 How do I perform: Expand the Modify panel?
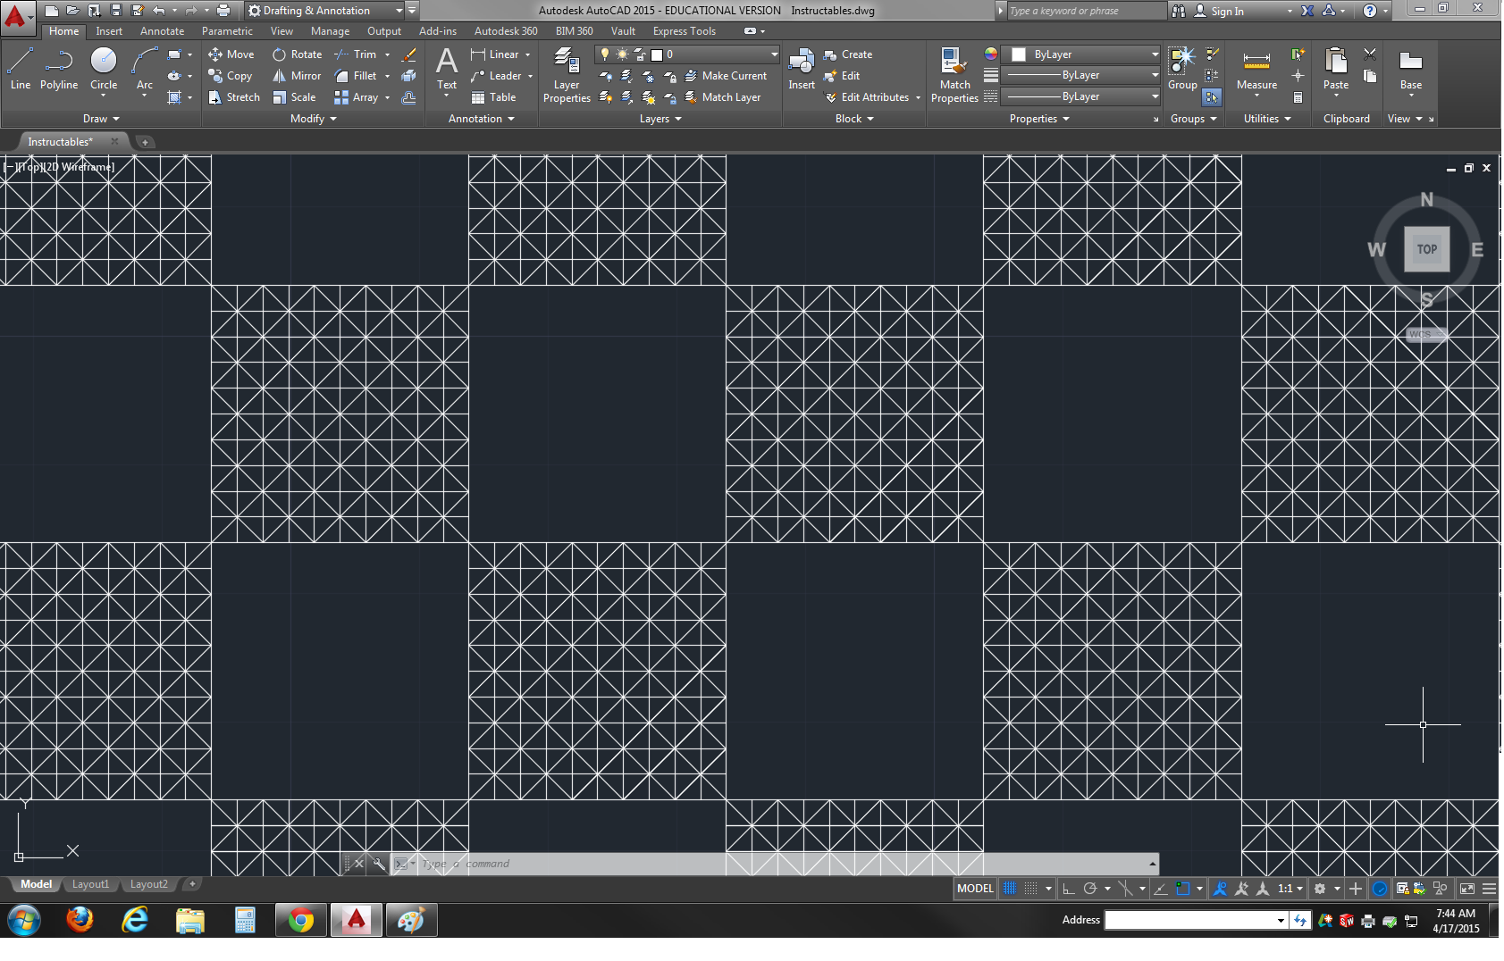(314, 119)
